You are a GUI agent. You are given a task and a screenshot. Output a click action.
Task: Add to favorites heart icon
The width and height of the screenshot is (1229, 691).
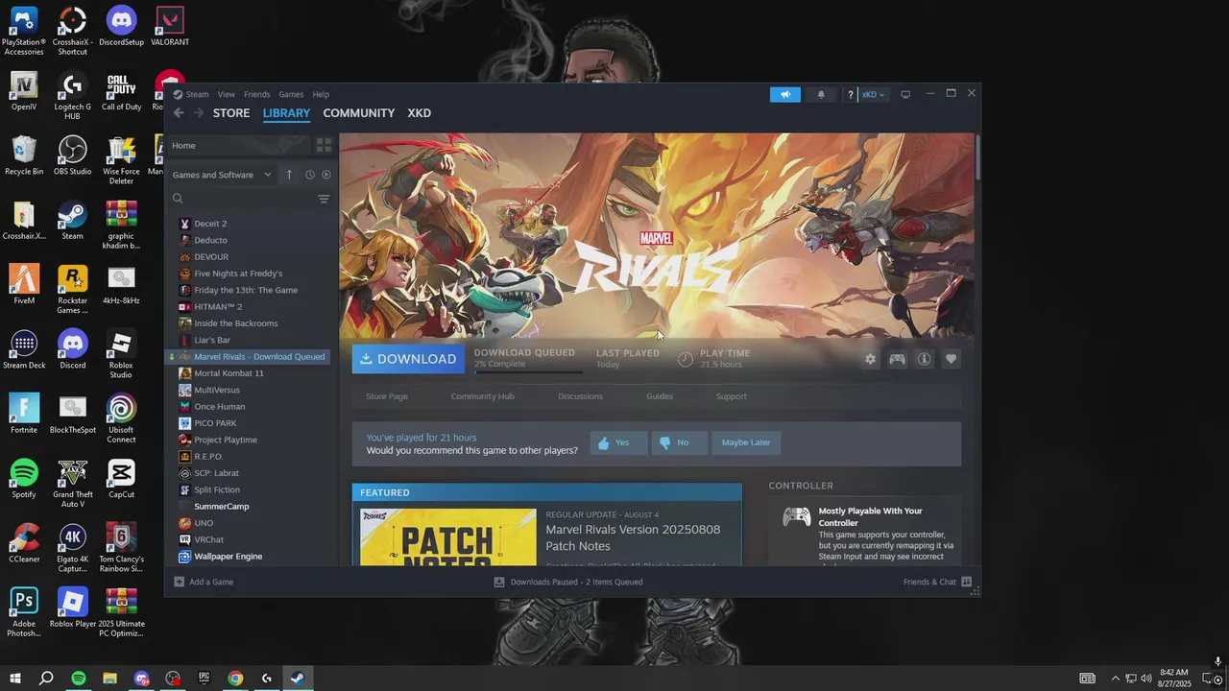pos(951,359)
